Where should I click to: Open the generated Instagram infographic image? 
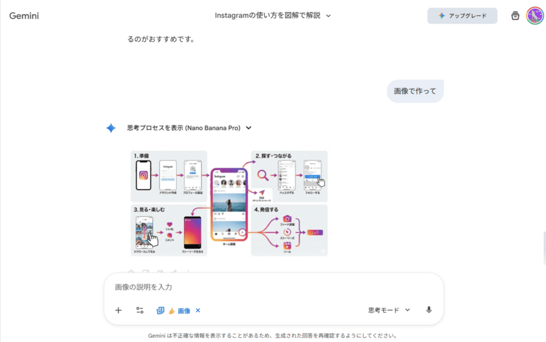click(229, 203)
